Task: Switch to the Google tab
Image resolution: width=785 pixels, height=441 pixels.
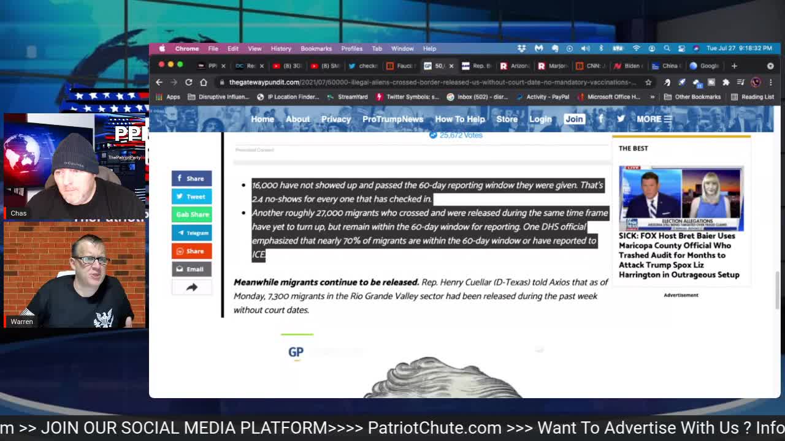Action: (x=703, y=66)
